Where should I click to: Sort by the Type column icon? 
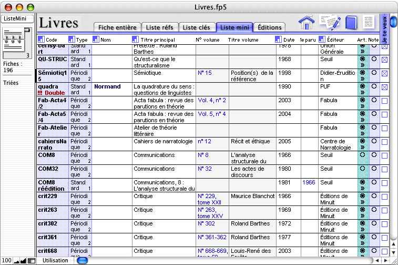click(72, 40)
